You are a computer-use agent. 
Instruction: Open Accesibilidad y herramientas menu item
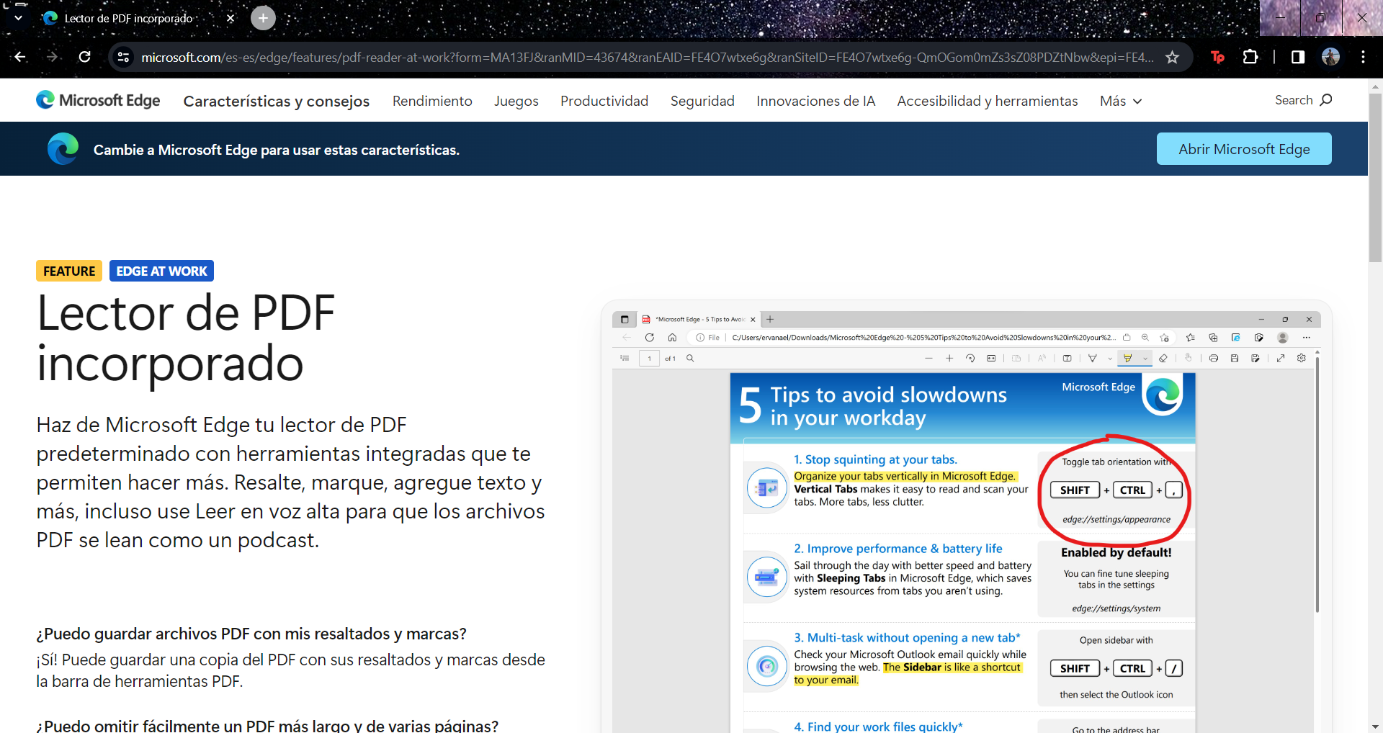pyautogui.click(x=988, y=101)
